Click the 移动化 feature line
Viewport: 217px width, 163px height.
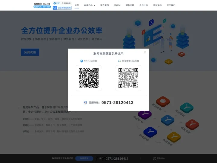pyautogui.click(x=53, y=131)
